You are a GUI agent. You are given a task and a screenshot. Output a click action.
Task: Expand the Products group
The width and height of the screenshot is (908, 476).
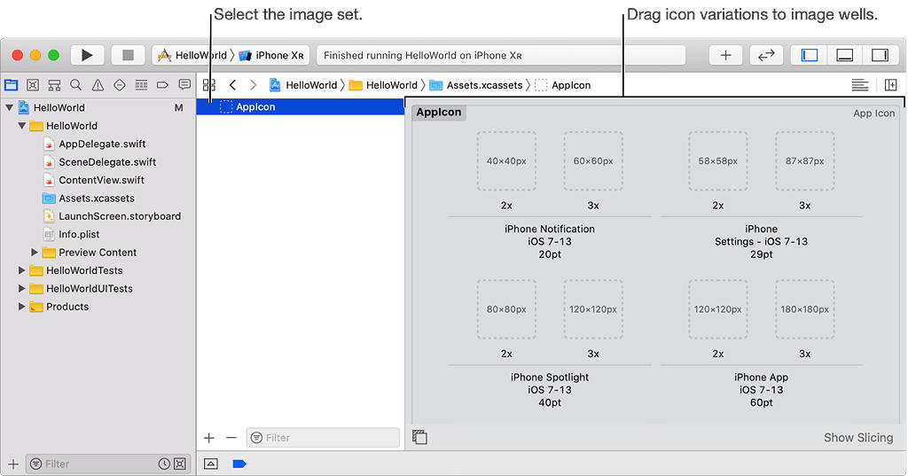[22, 307]
